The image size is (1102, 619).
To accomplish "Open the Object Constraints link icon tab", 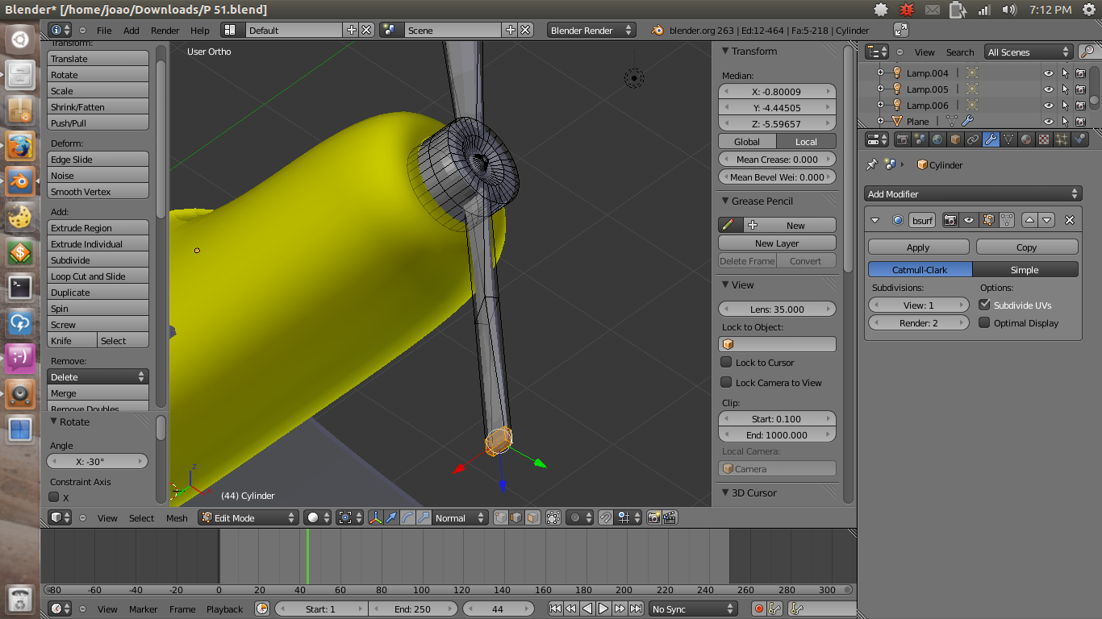I will (x=973, y=139).
